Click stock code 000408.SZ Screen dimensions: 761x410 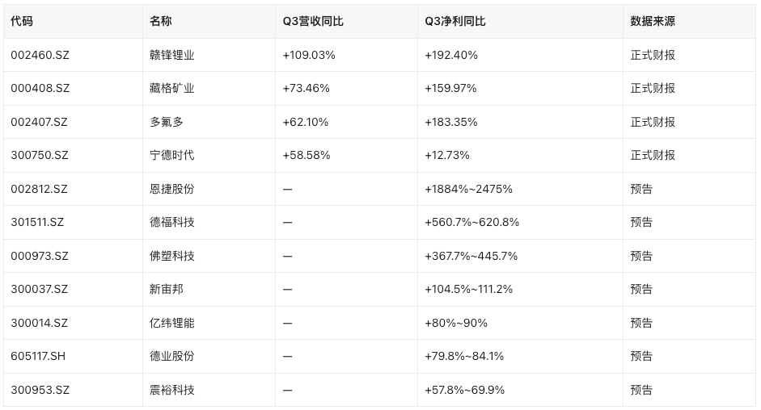point(40,88)
